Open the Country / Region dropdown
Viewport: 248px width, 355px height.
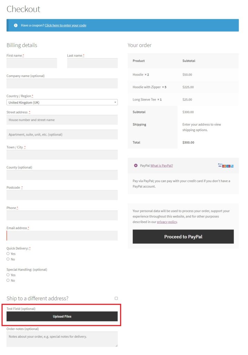click(62, 103)
